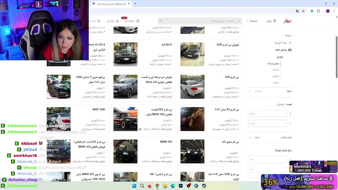
Task: Open Windows taskbar search
Action: click(142, 186)
